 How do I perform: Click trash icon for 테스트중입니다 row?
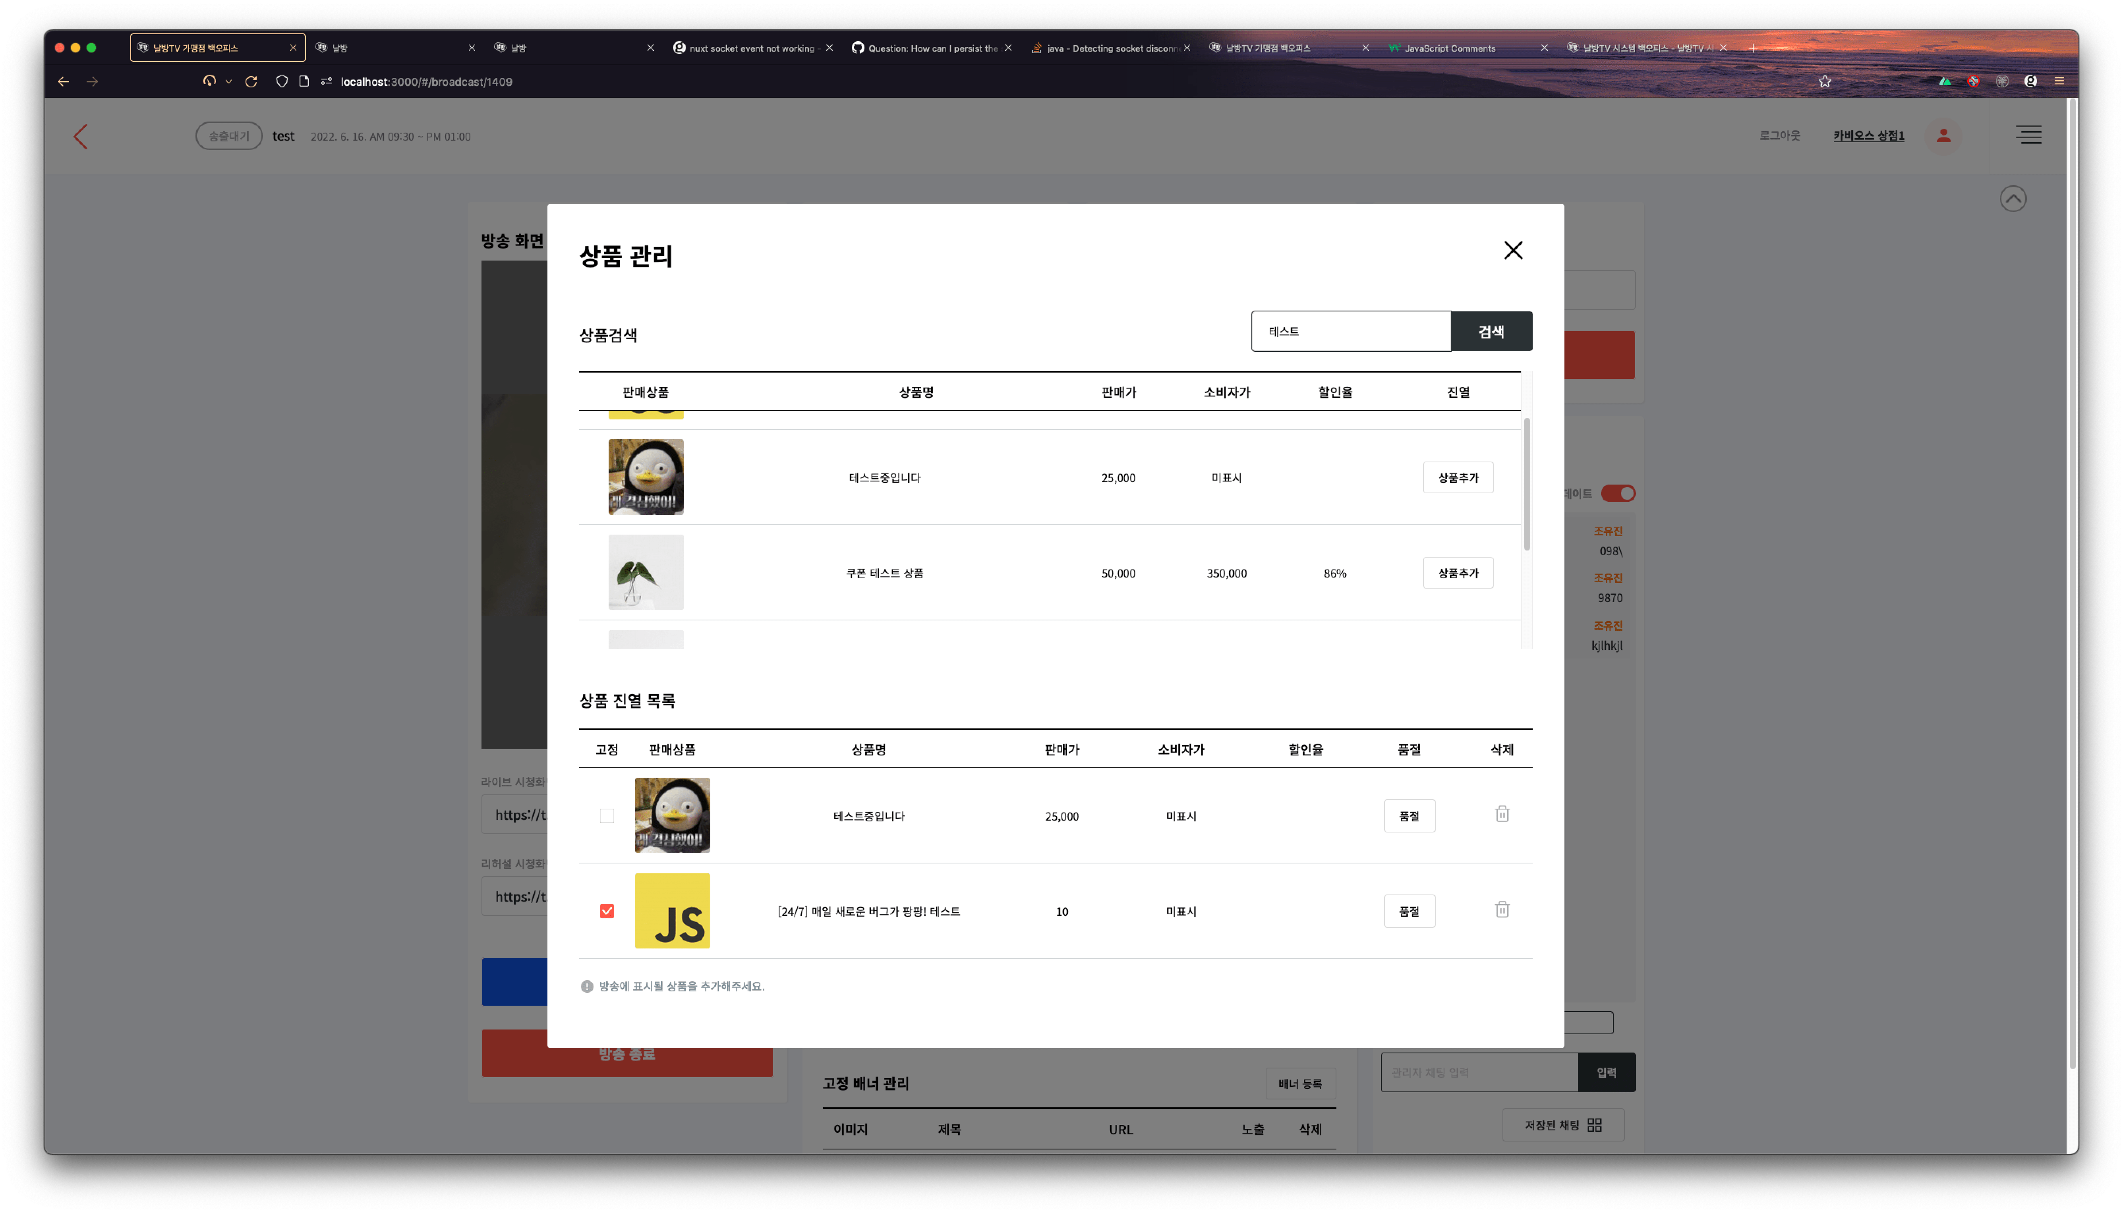point(1501,814)
